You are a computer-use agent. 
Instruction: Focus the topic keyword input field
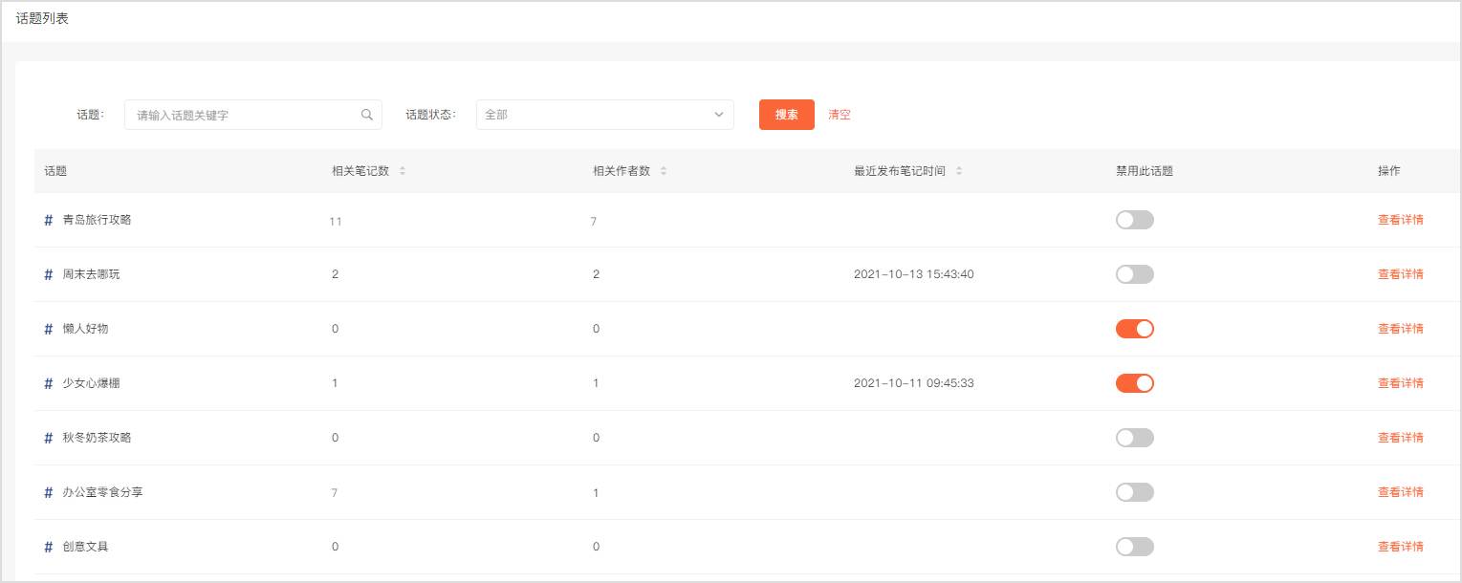pos(244,115)
